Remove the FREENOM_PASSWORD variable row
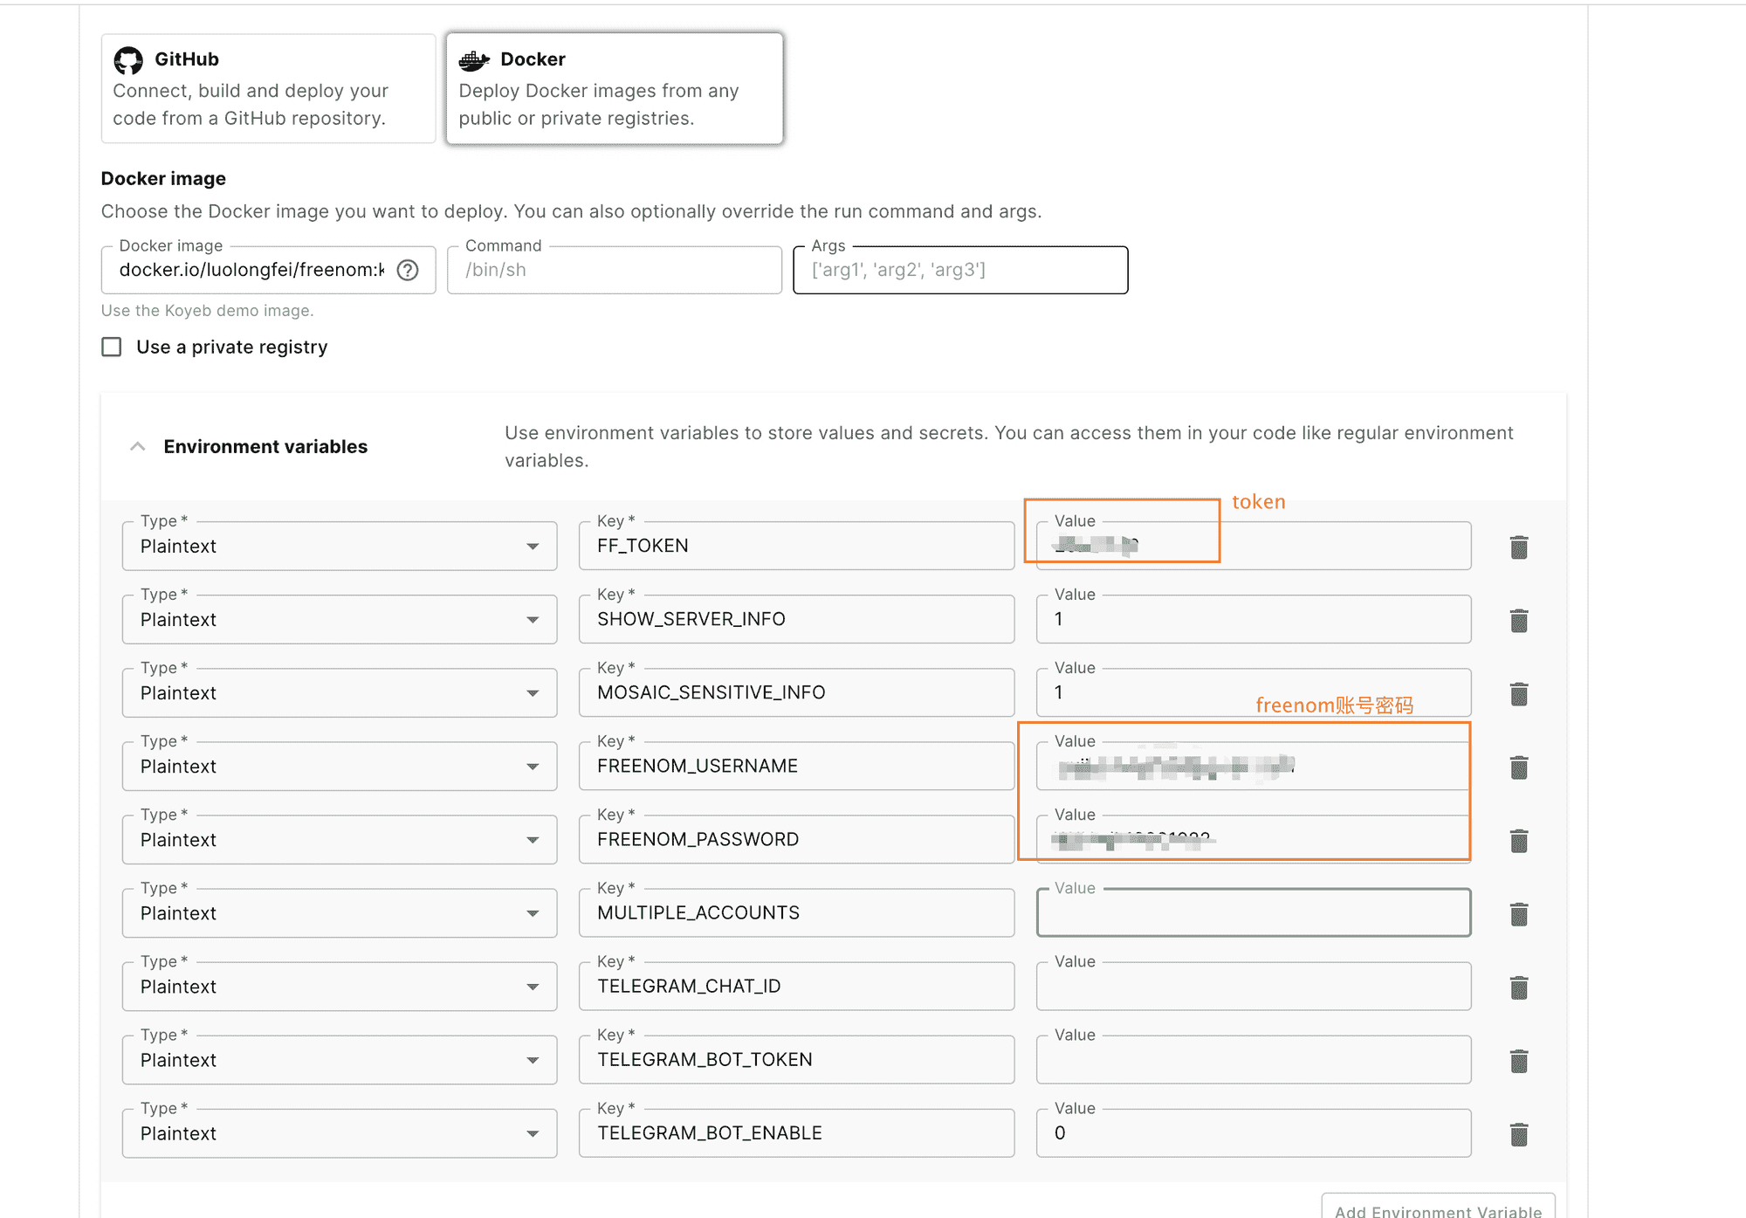Viewport: 1746px width, 1218px height. click(1519, 840)
